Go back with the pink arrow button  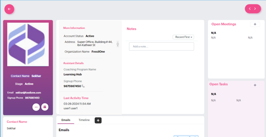click(x=9, y=9)
